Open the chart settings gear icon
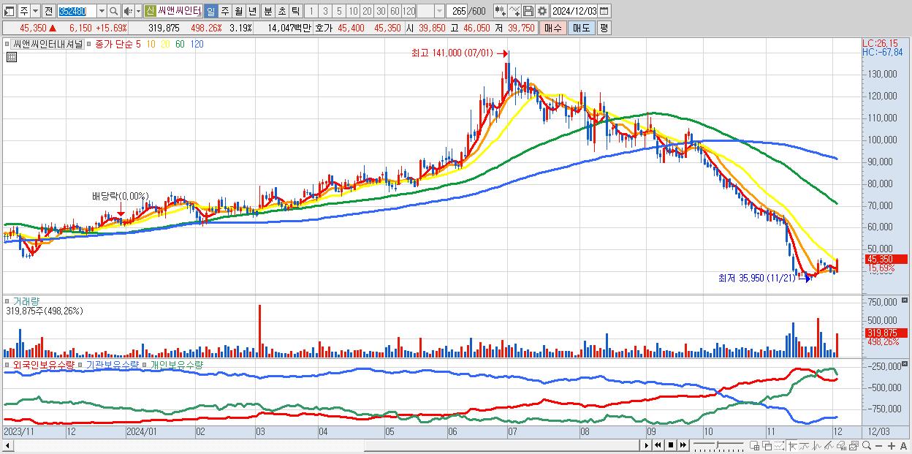This screenshot has width=912, height=454. [x=541, y=11]
